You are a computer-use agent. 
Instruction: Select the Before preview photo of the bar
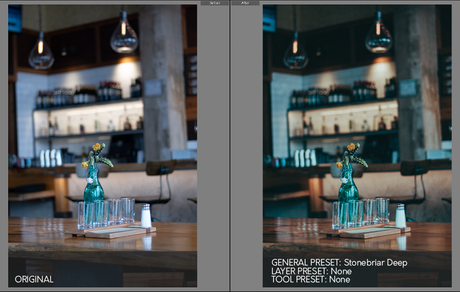(103, 146)
